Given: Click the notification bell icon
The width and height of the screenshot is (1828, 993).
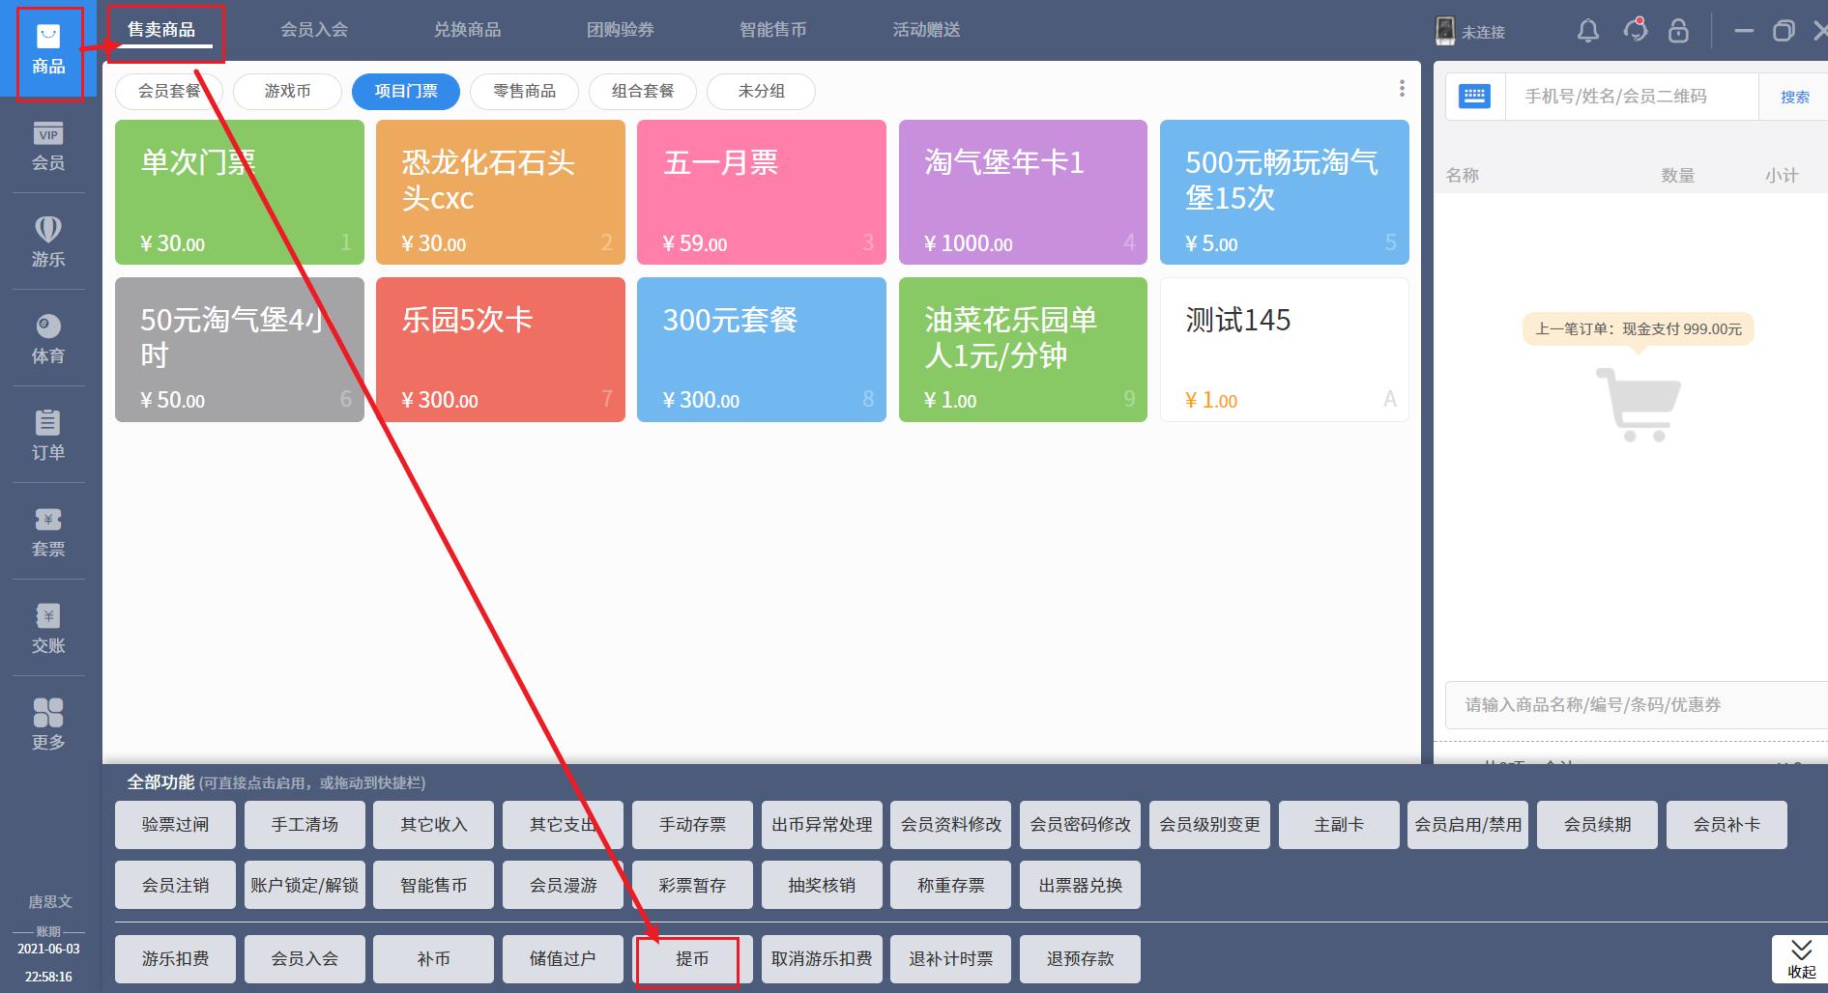Looking at the screenshot, I should coord(1588,31).
